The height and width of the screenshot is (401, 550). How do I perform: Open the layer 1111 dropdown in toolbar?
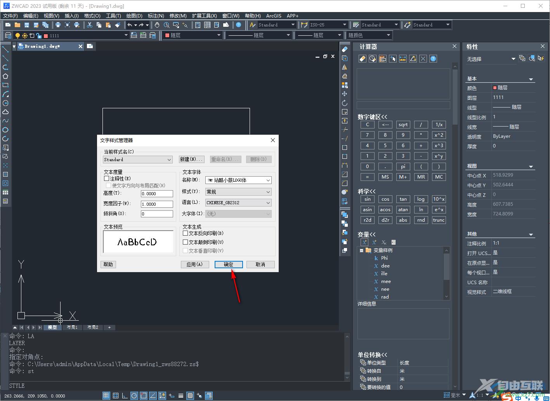(126, 35)
